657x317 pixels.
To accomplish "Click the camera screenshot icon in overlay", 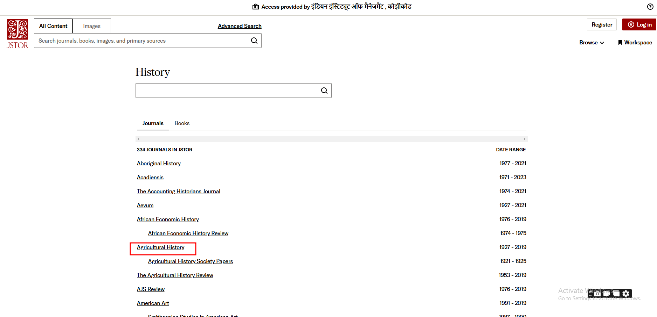I will coord(597,294).
